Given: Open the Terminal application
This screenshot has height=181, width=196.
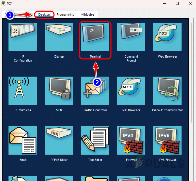Looking at the screenshot, I should [95, 37].
